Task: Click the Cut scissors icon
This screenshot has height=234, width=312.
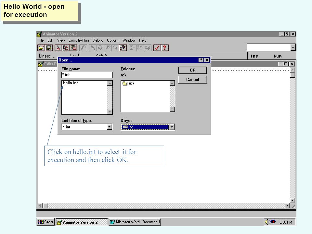Action: (58, 48)
